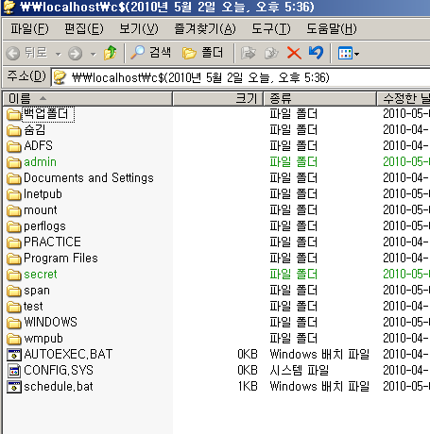Screen dimensions: 430x434
Task: Select the WINDOWS folder icon
Action: click(14, 323)
